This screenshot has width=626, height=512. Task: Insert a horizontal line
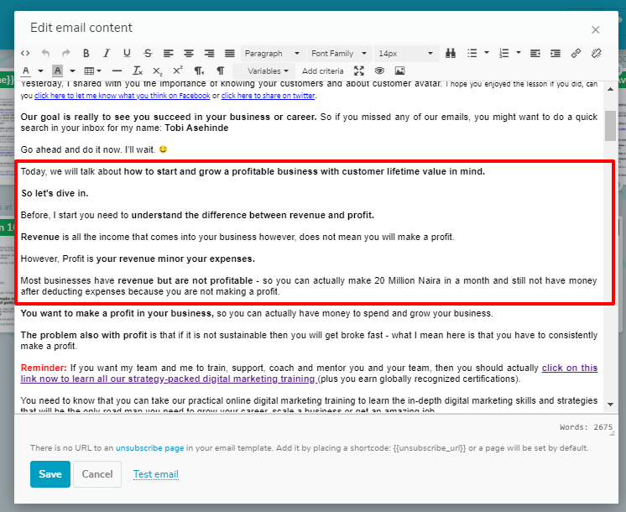[117, 71]
